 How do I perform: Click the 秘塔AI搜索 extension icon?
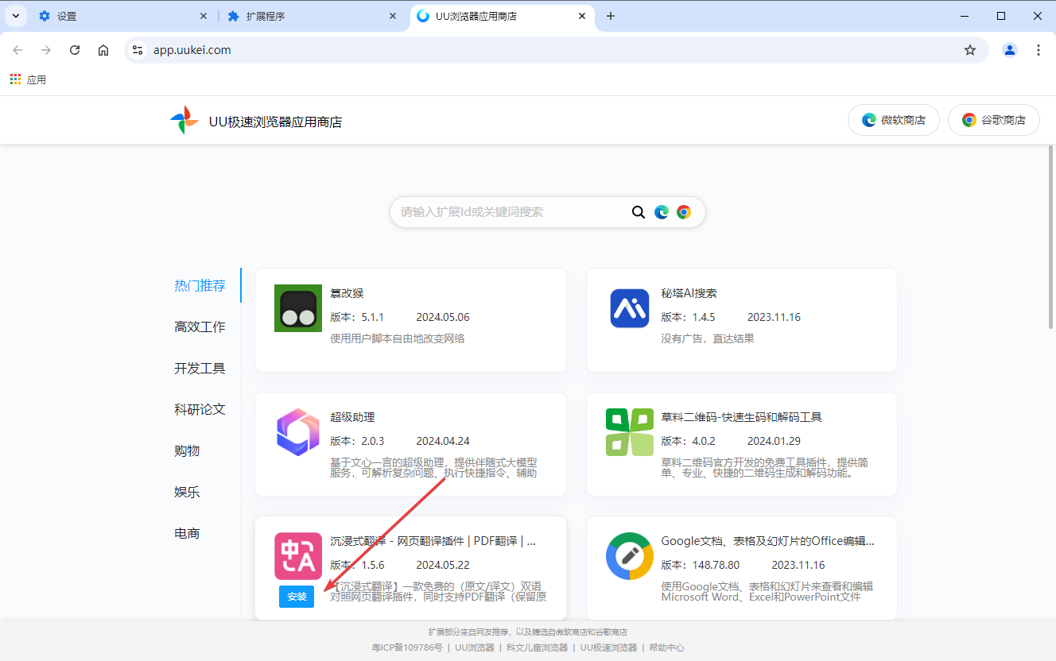629,308
